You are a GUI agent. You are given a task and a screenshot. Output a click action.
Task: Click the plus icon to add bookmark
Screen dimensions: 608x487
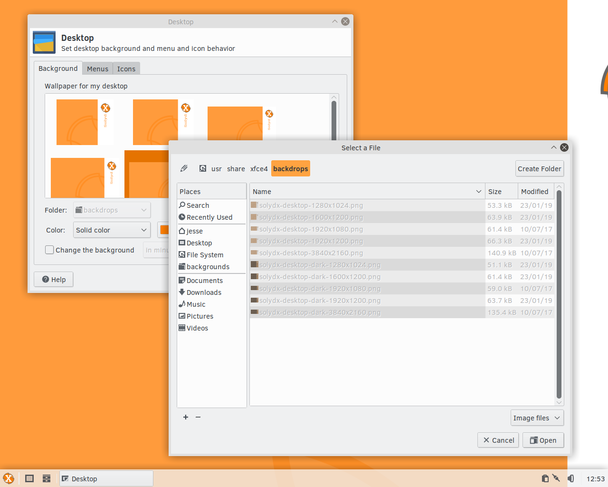(x=186, y=417)
